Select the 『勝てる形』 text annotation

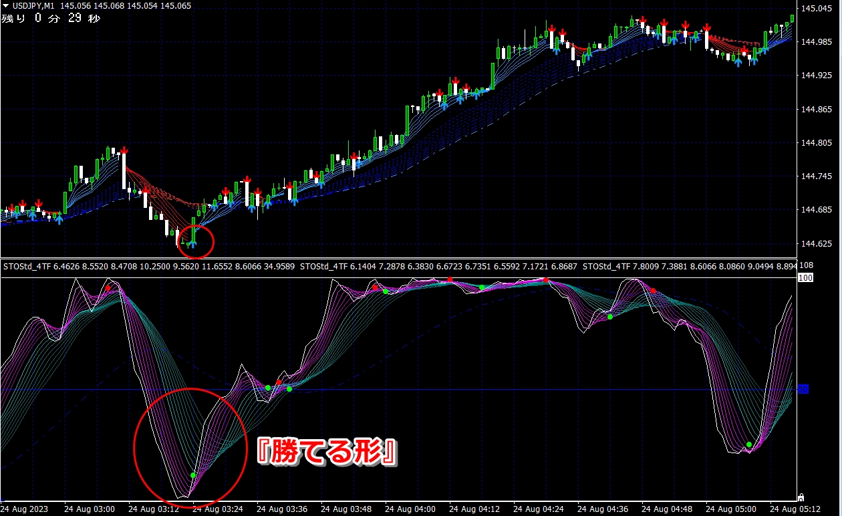coord(327,453)
